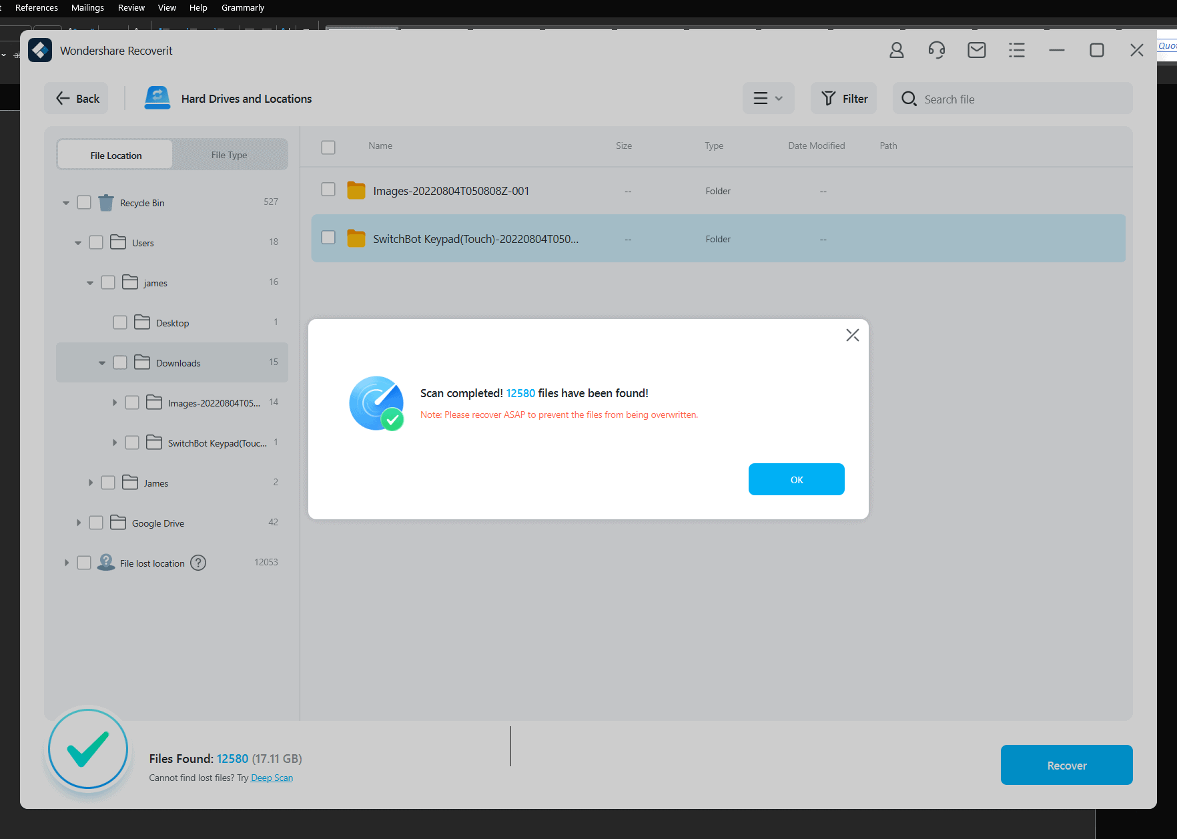Expand the File lost location tree node

point(66,563)
